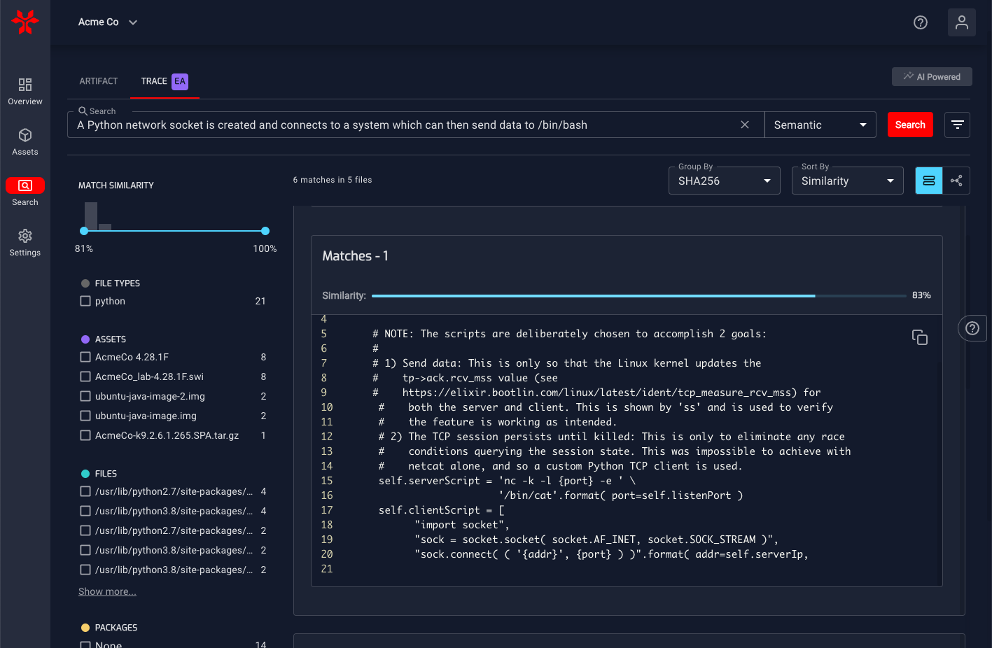Open the Group By SHA256 dropdown
Image resolution: width=992 pixels, height=648 pixels.
pyautogui.click(x=724, y=181)
